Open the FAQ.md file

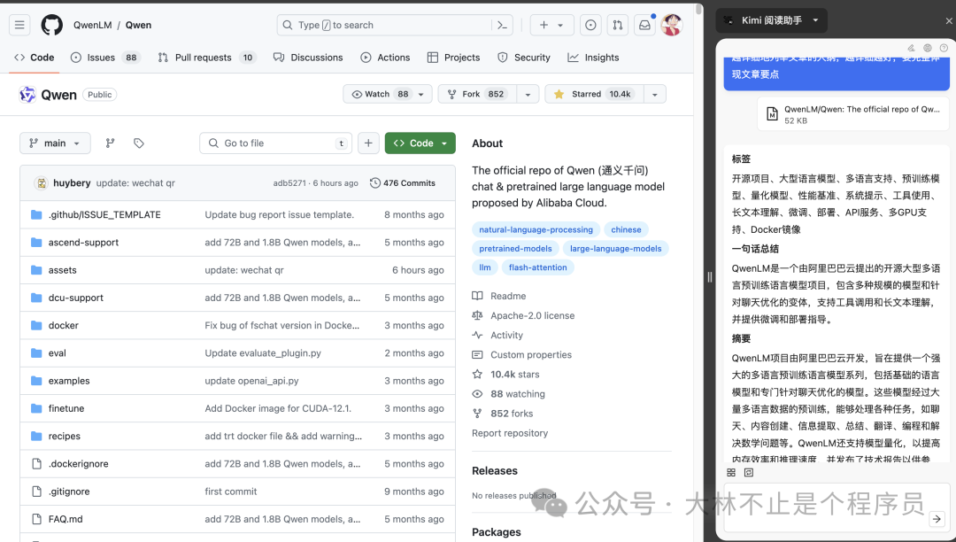(x=66, y=520)
